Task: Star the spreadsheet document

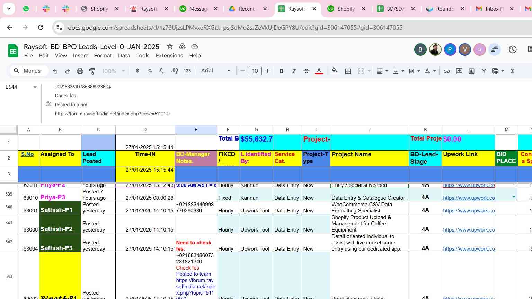Action: [x=170, y=46]
